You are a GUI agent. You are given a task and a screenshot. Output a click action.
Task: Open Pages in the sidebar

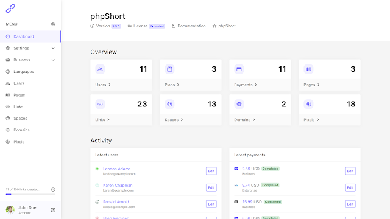coord(19,95)
